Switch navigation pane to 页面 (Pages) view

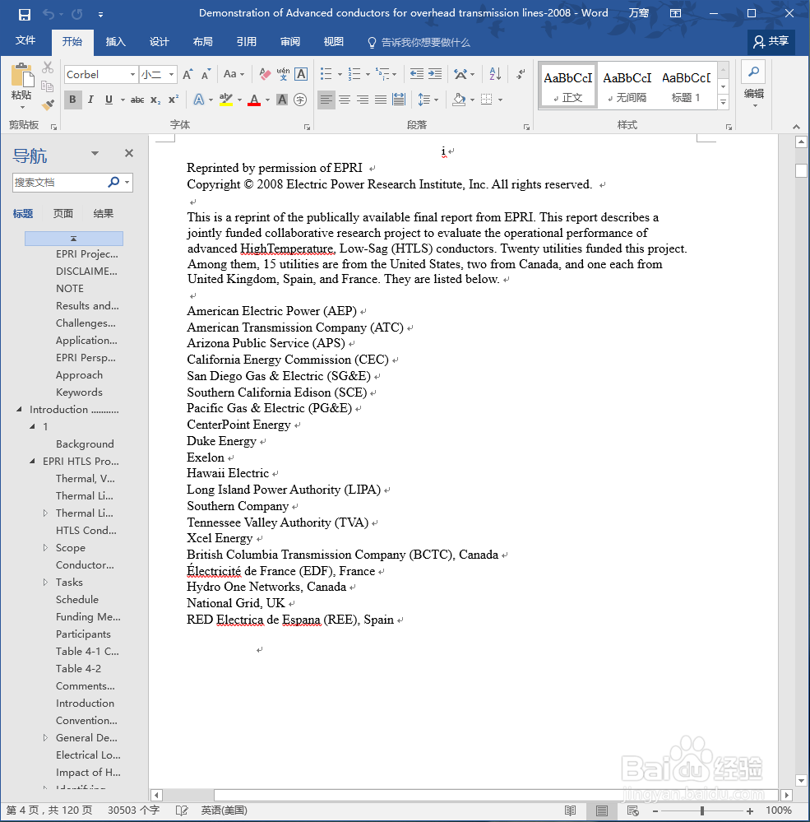62,213
